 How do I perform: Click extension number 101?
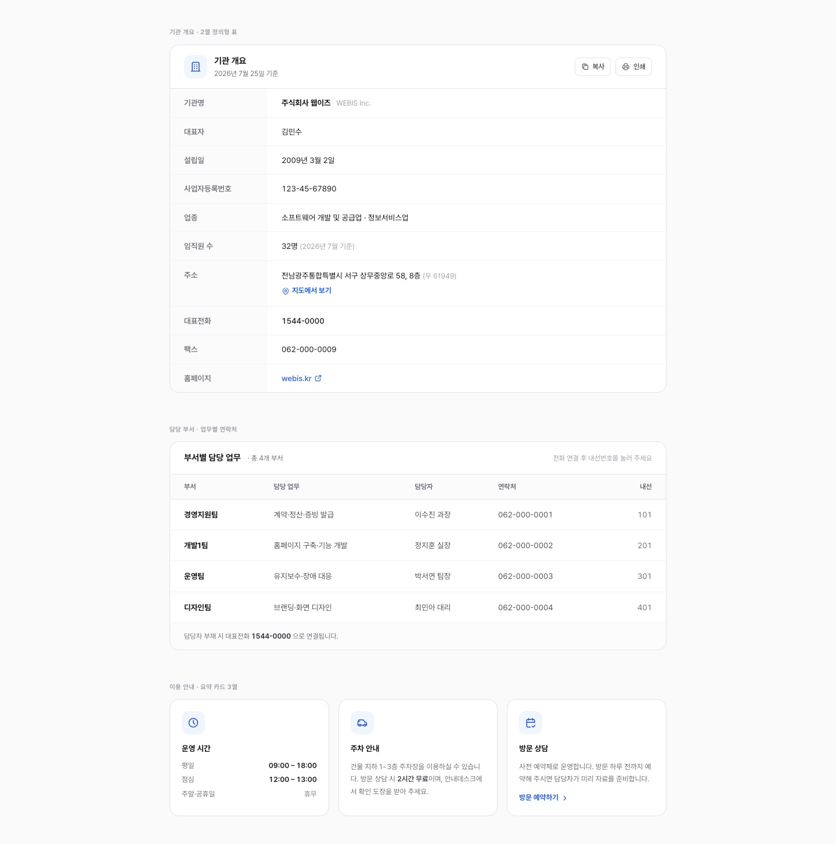pyautogui.click(x=644, y=515)
